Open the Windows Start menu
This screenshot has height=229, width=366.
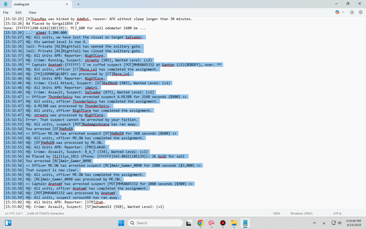point(121,223)
